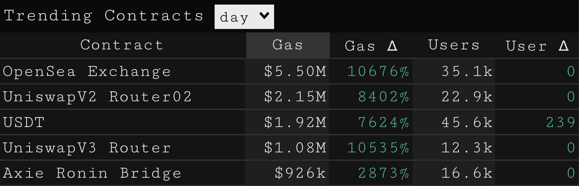Click the 239 user change value

click(561, 122)
